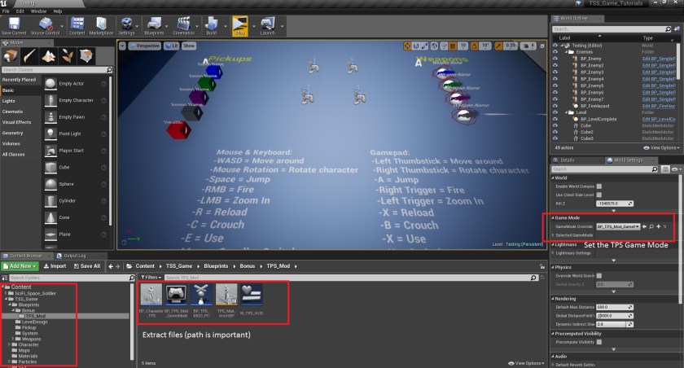Open the Marketplace from the toolbar
This screenshot has width=684, height=368.
point(101,25)
